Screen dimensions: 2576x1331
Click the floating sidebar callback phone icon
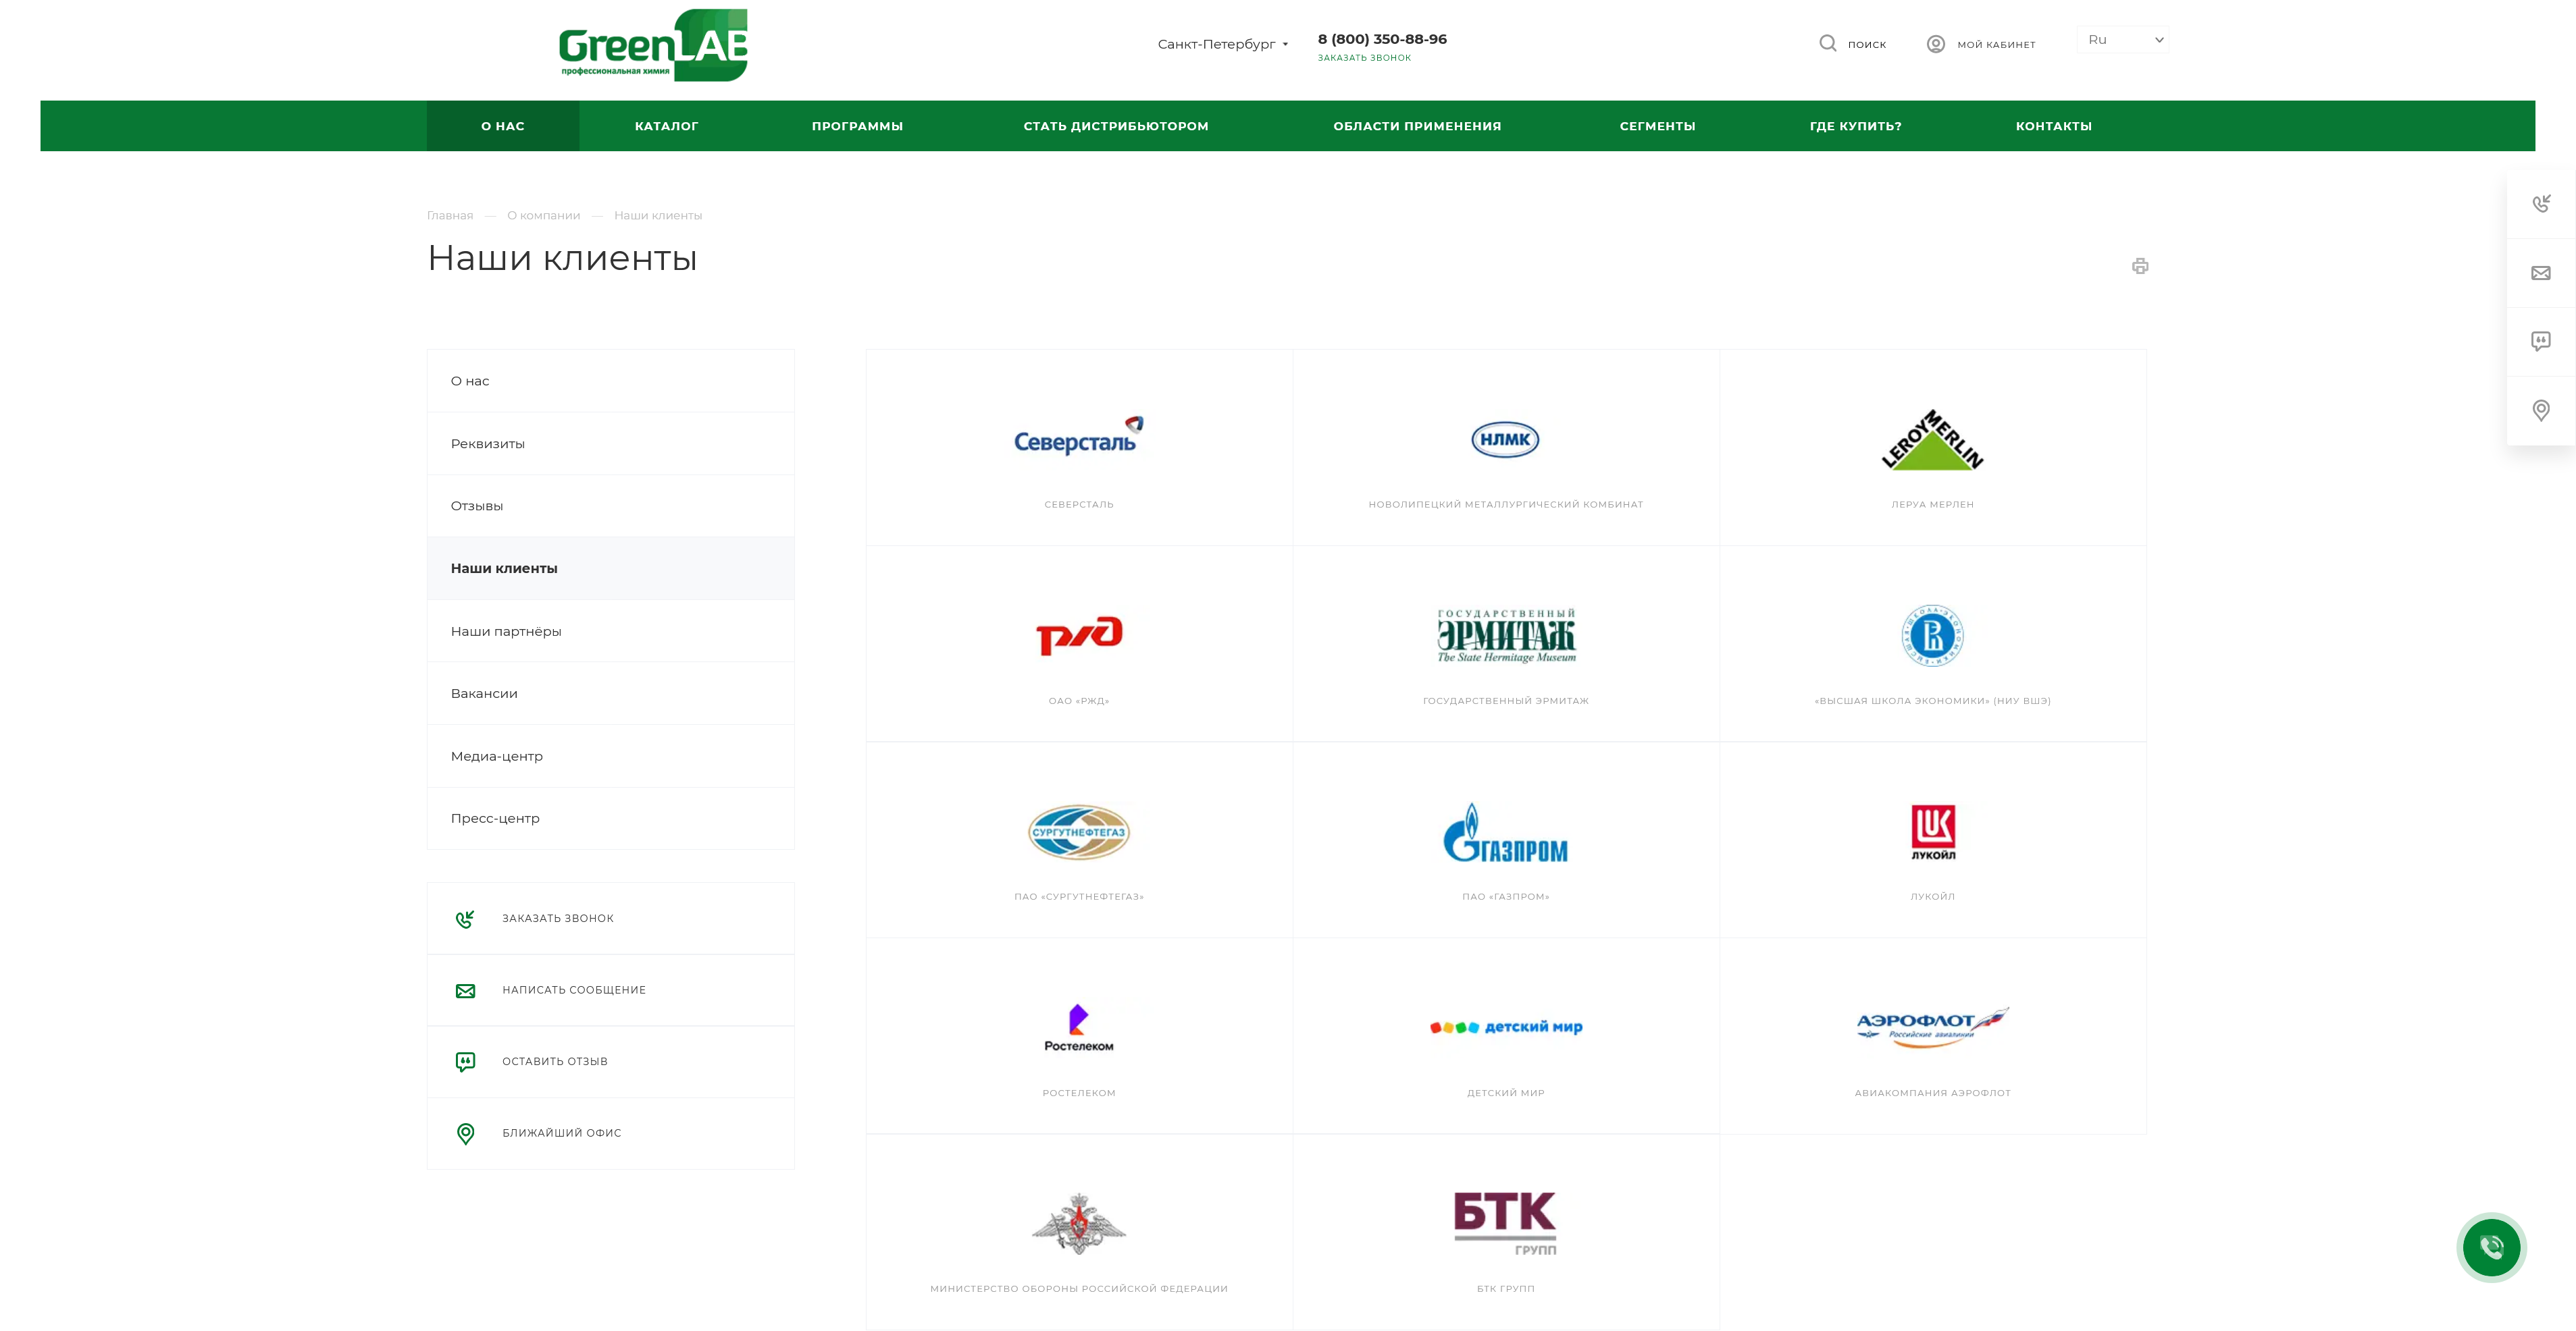point(2540,204)
